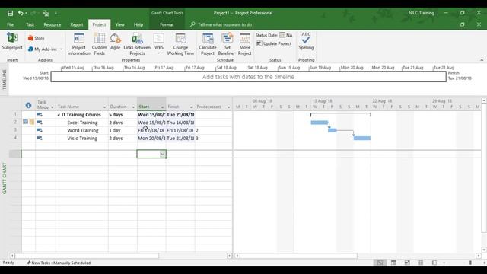Open the Finish column filter dropdown

[191, 107]
